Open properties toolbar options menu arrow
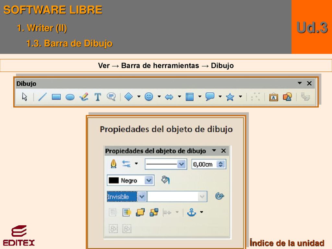 click(x=214, y=150)
